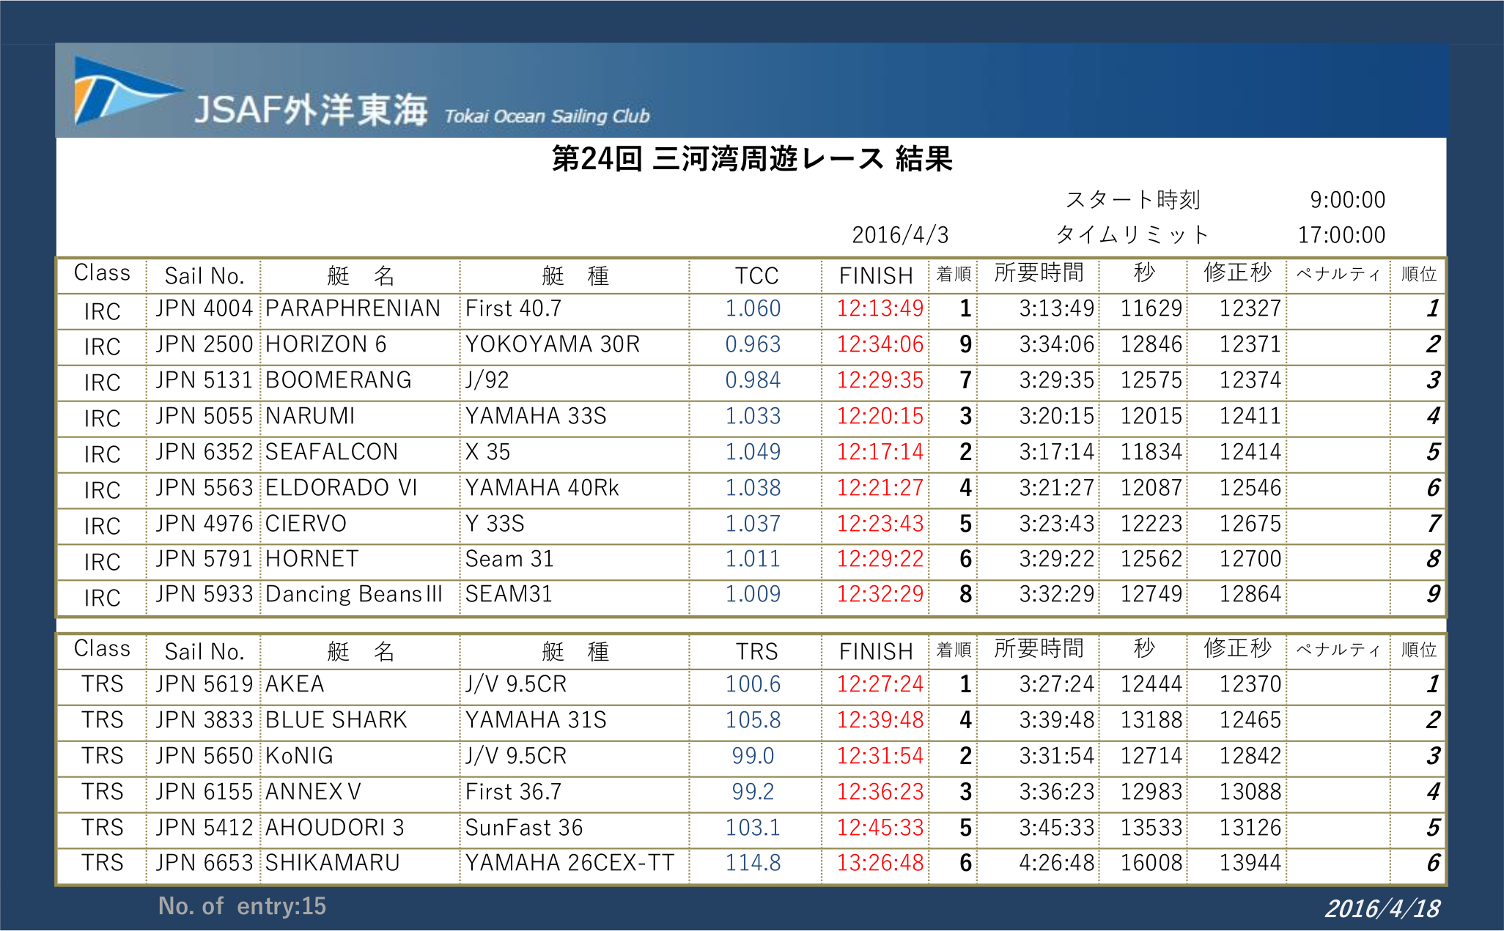
Task: Click the 'JSAF外洋東海' banner title
Action: (x=311, y=110)
